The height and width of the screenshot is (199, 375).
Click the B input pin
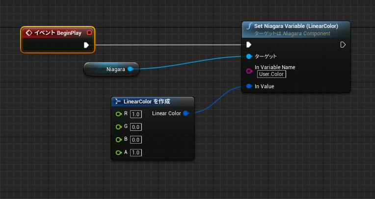(119, 140)
